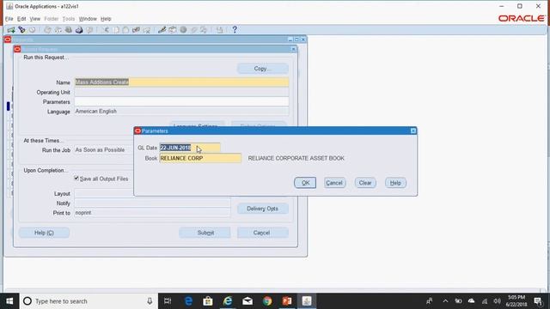Open the Window menu

pos(88,19)
